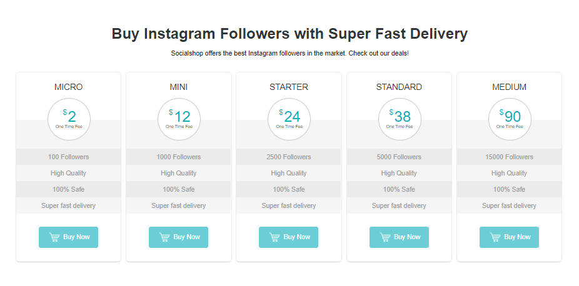The height and width of the screenshot is (286, 579).
Task: Click the cart icon in MEDIUM plan button
Action: 495,237
